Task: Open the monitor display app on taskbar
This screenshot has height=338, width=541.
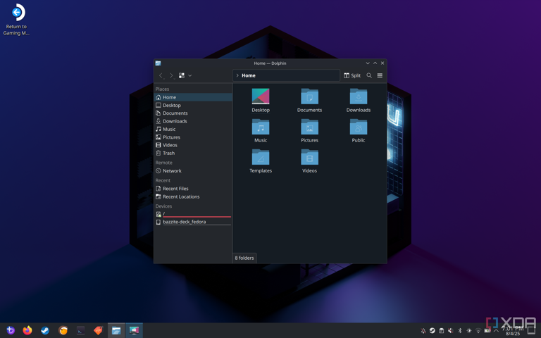Action: pyautogui.click(x=134, y=330)
